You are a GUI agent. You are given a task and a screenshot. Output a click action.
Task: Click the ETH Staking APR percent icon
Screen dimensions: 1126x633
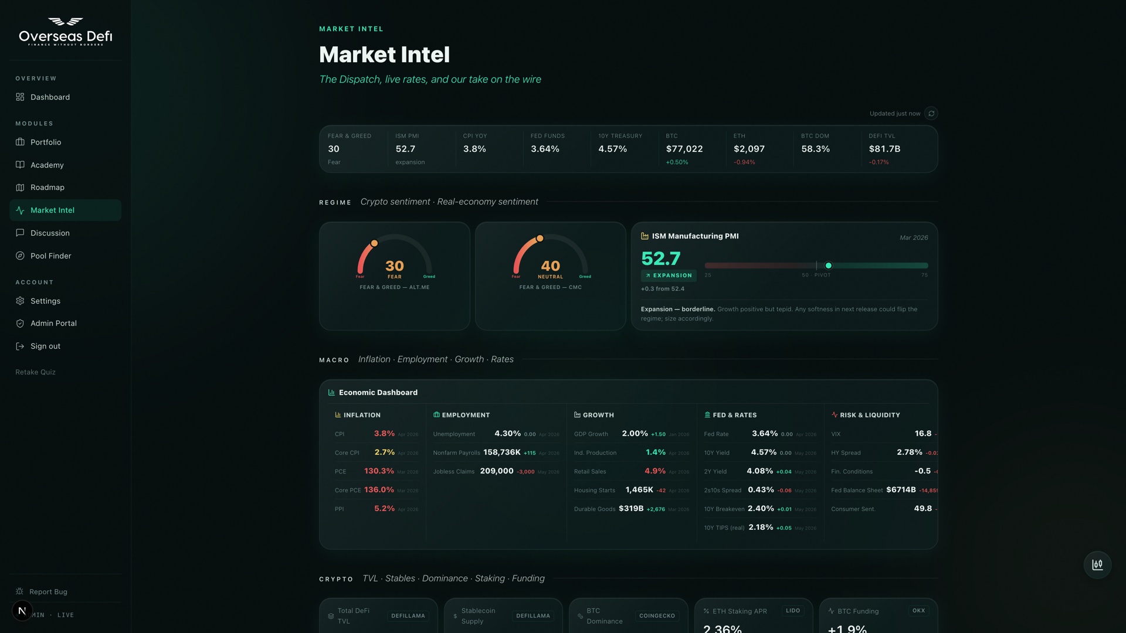(x=706, y=611)
